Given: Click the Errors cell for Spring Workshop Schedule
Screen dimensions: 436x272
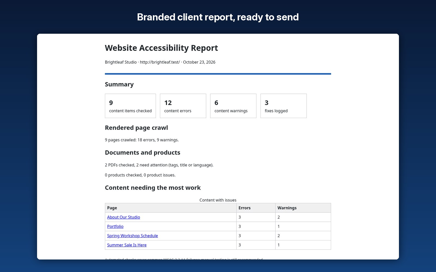Looking at the screenshot, I should point(256,236).
